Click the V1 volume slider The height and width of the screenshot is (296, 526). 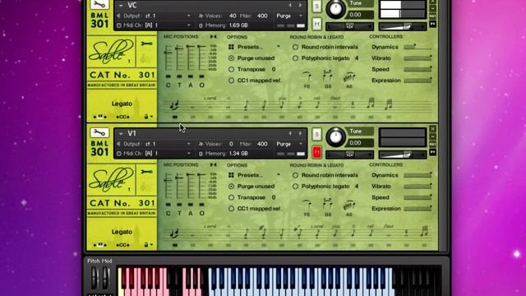pos(402,155)
